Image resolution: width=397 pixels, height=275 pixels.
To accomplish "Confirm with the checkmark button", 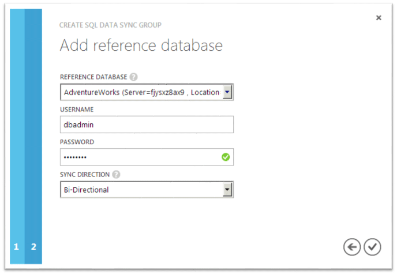I will click(x=372, y=247).
